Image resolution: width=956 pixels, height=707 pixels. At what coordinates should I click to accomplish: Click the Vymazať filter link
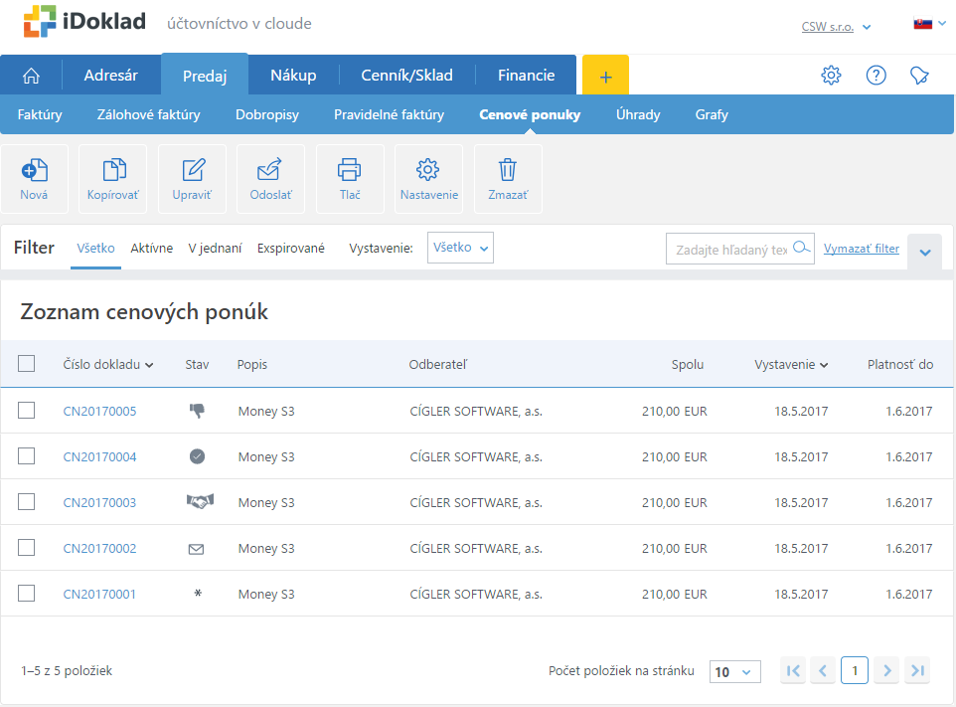point(861,249)
